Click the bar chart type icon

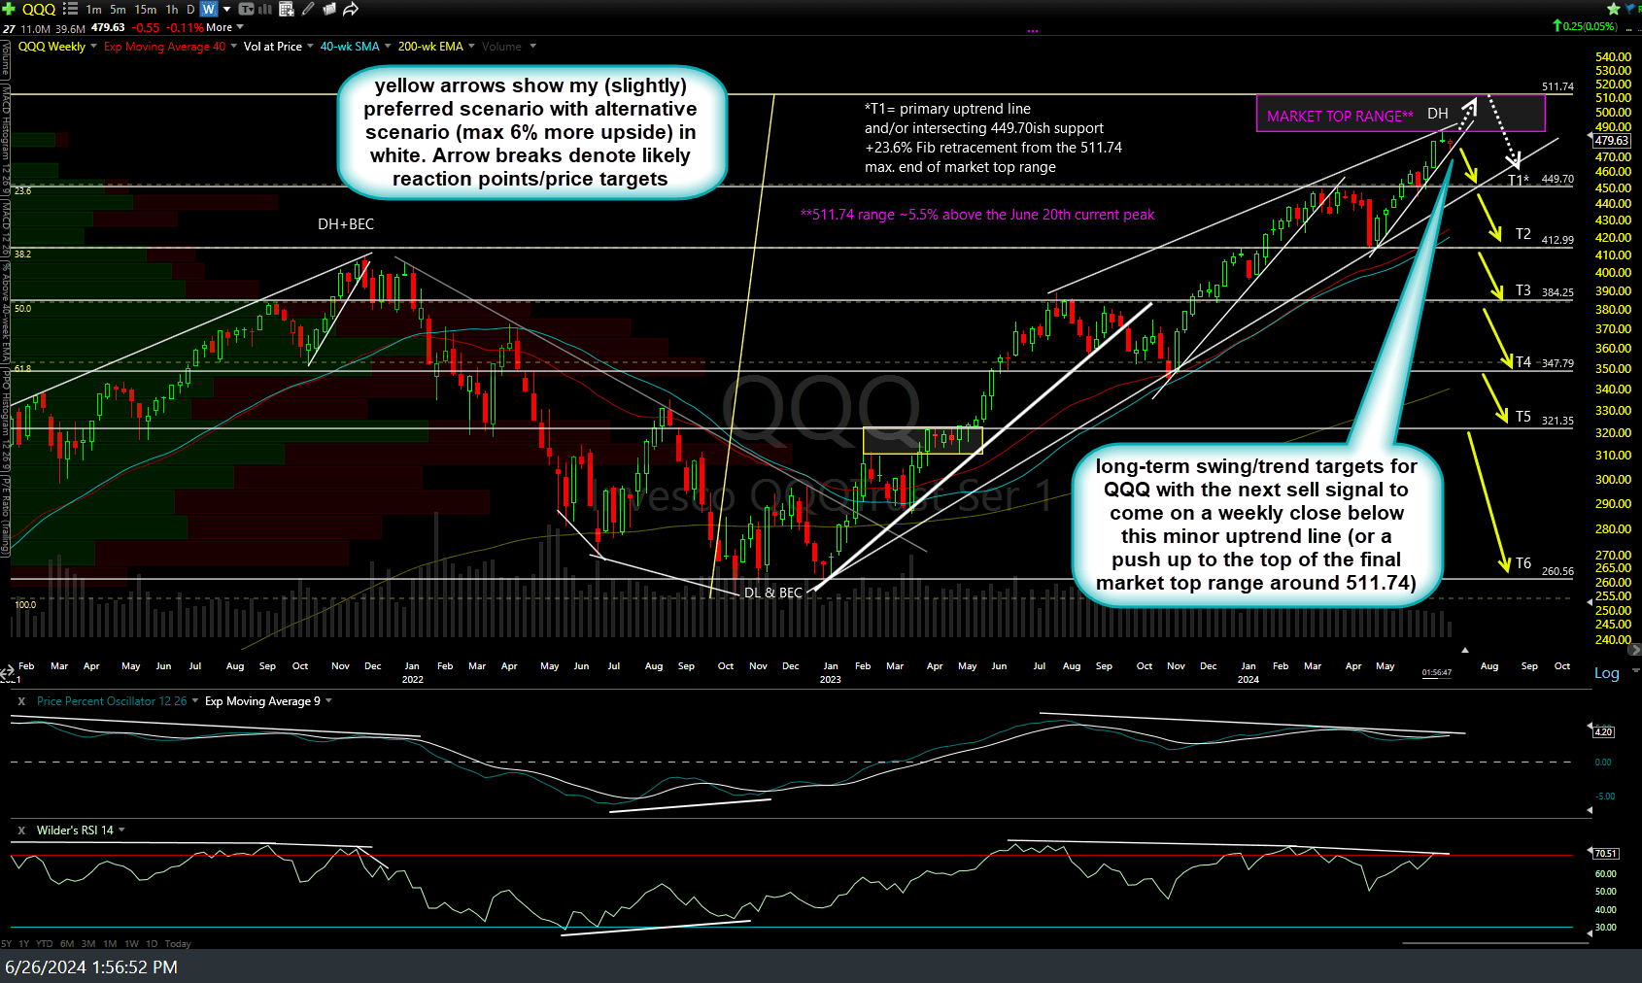[x=265, y=9]
